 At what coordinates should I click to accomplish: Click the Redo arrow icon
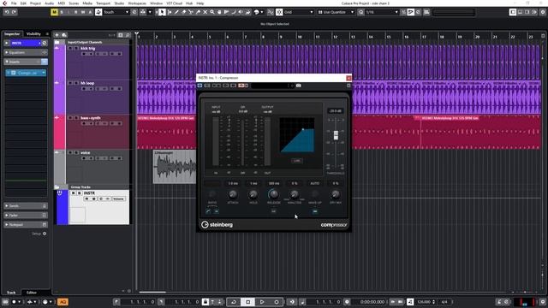[x=14, y=12]
